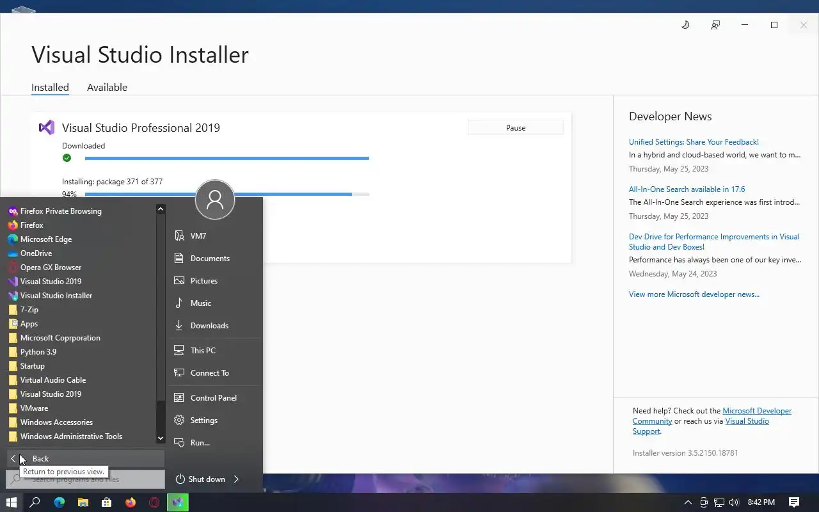
Task: Open All-In-One Search available in 17.6 link
Action: tap(687, 189)
